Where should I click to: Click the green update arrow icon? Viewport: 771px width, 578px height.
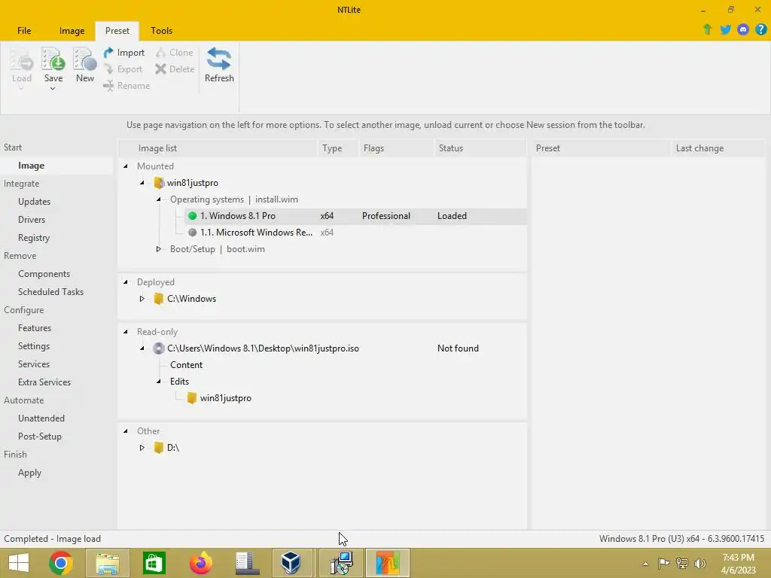pos(708,29)
